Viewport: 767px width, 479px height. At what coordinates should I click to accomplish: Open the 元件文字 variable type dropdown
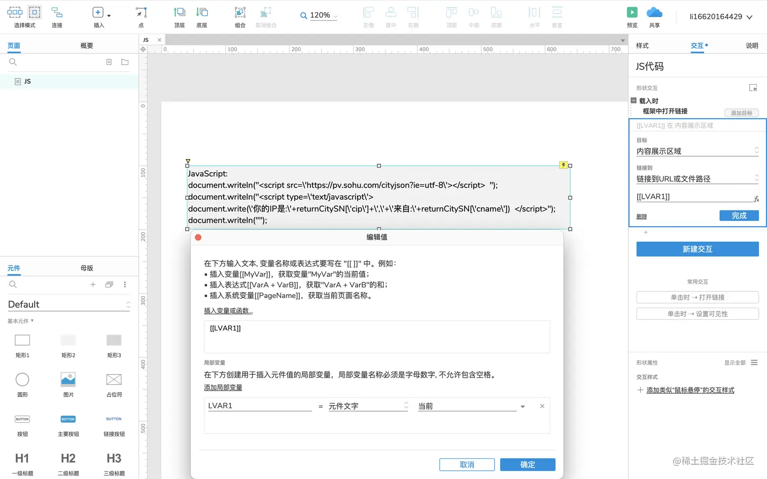click(x=368, y=406)
